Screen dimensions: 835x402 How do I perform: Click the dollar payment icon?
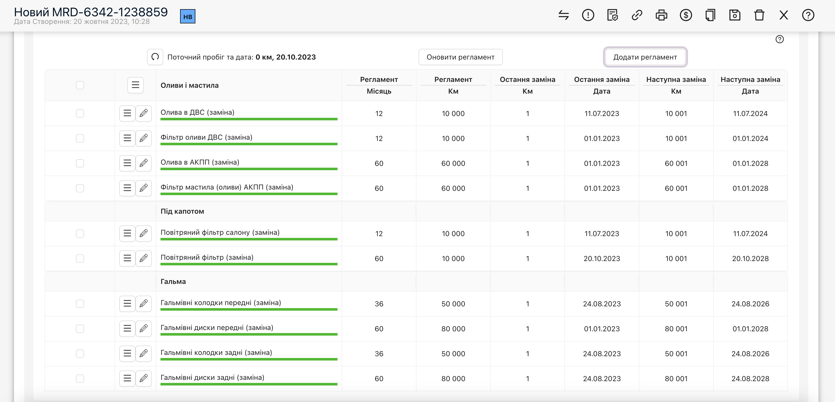point(685,15)
